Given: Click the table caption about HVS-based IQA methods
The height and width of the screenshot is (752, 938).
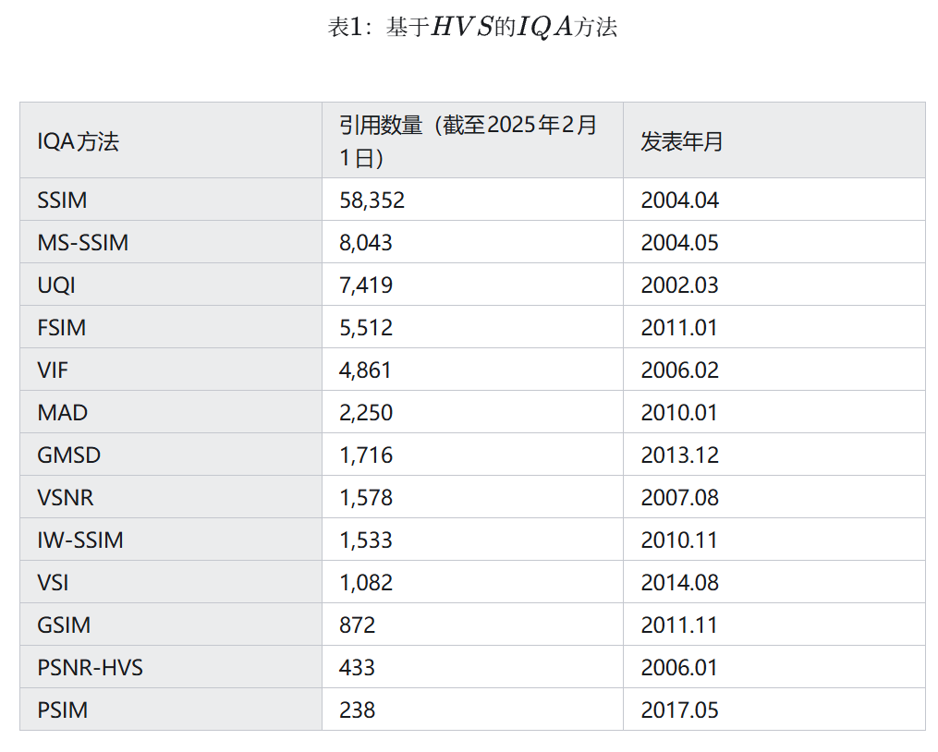Looking at the screenshot, I should pos(472,28).
